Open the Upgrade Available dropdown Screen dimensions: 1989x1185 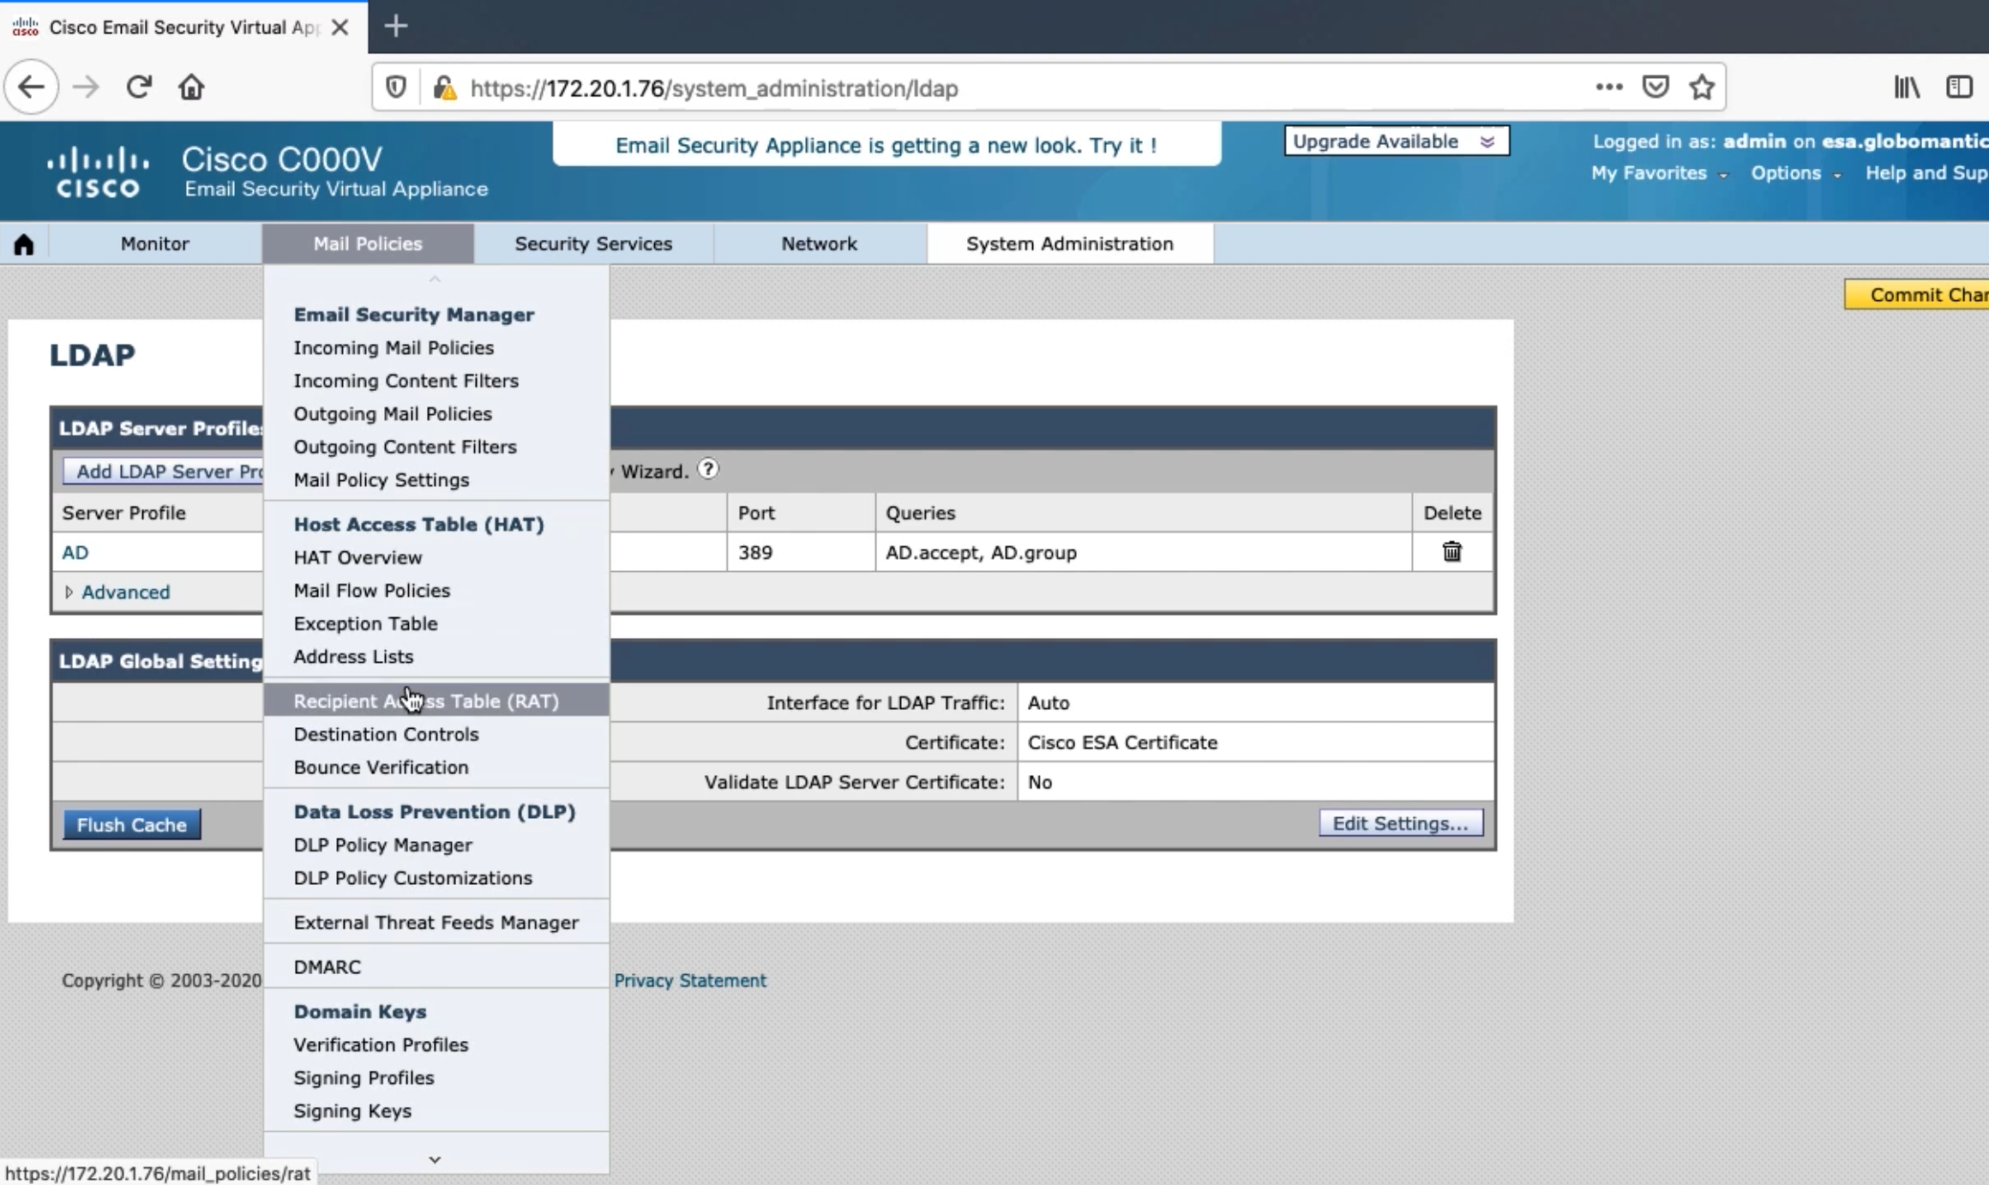[1397, 141]
